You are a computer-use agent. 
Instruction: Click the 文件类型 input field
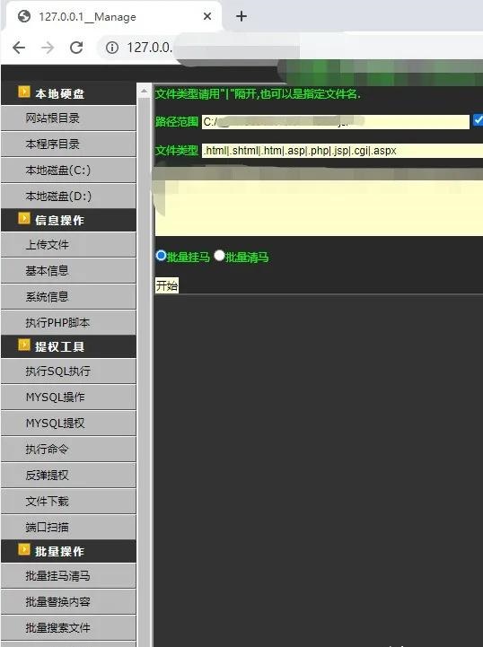point(342,151)
